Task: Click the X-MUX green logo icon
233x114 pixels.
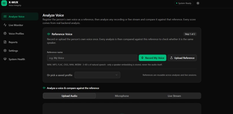Action: pyautogui.click(x=4, y=3)
